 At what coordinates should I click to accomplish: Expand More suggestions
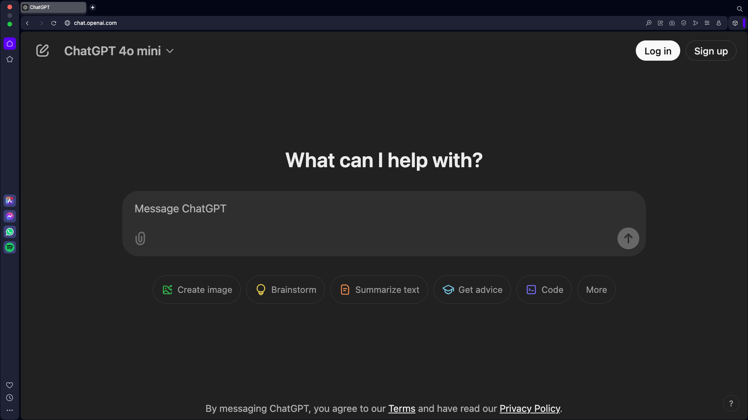(596, 290)
